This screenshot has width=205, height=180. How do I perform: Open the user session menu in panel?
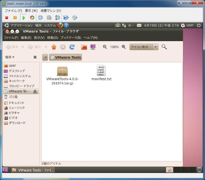(x=187, y=25)
